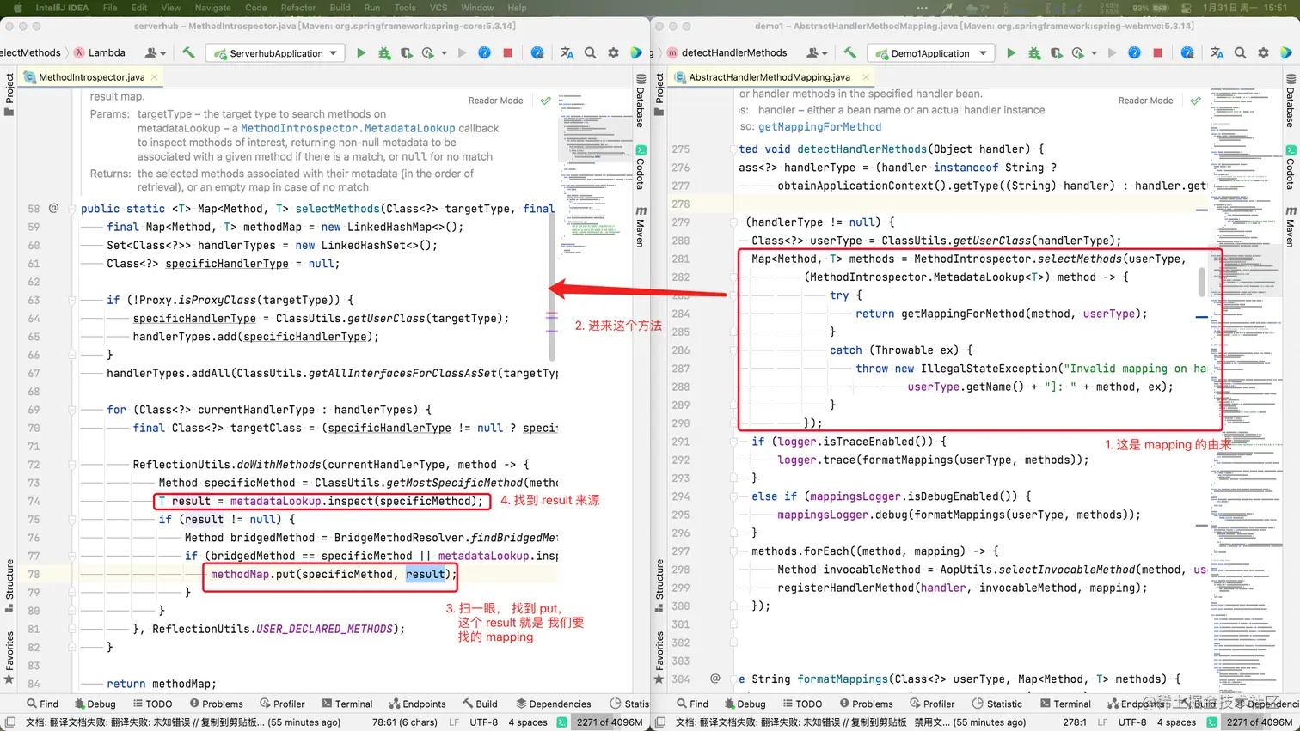Viewport: 1300px width, 731px height.
Task: Collapse the code fold at line 63
Action: [72, 300]
